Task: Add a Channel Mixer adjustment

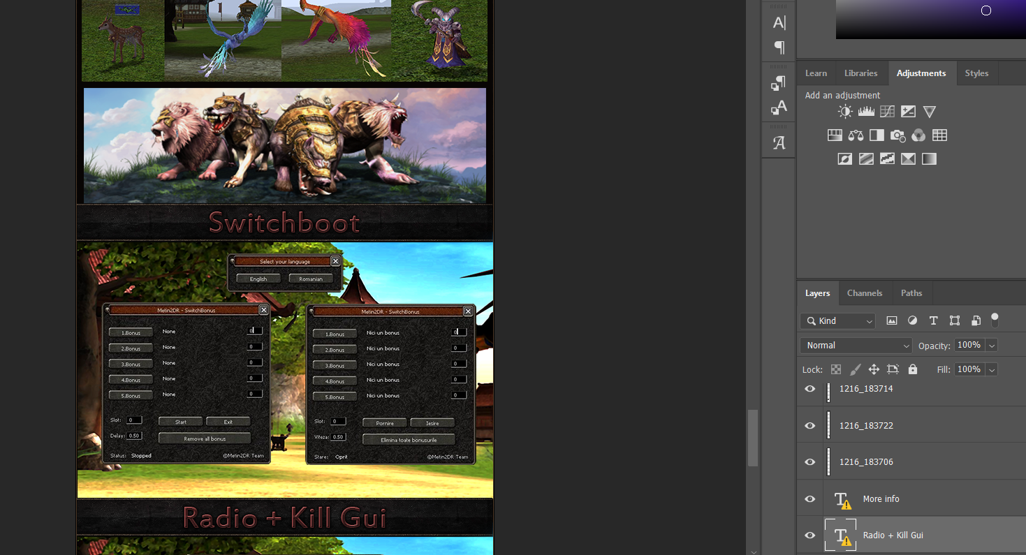Action: (918, 135)
